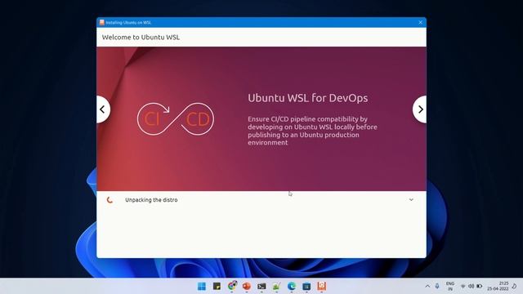
Task: Open the Windows Start menu
Action: tap(202, 286)
